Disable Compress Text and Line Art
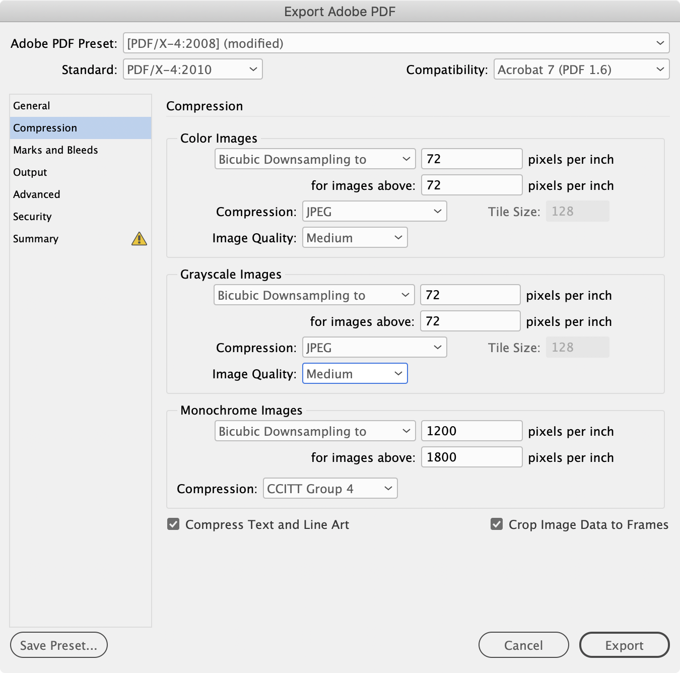This screenshot has height=673, width=680. click(173, 524)
